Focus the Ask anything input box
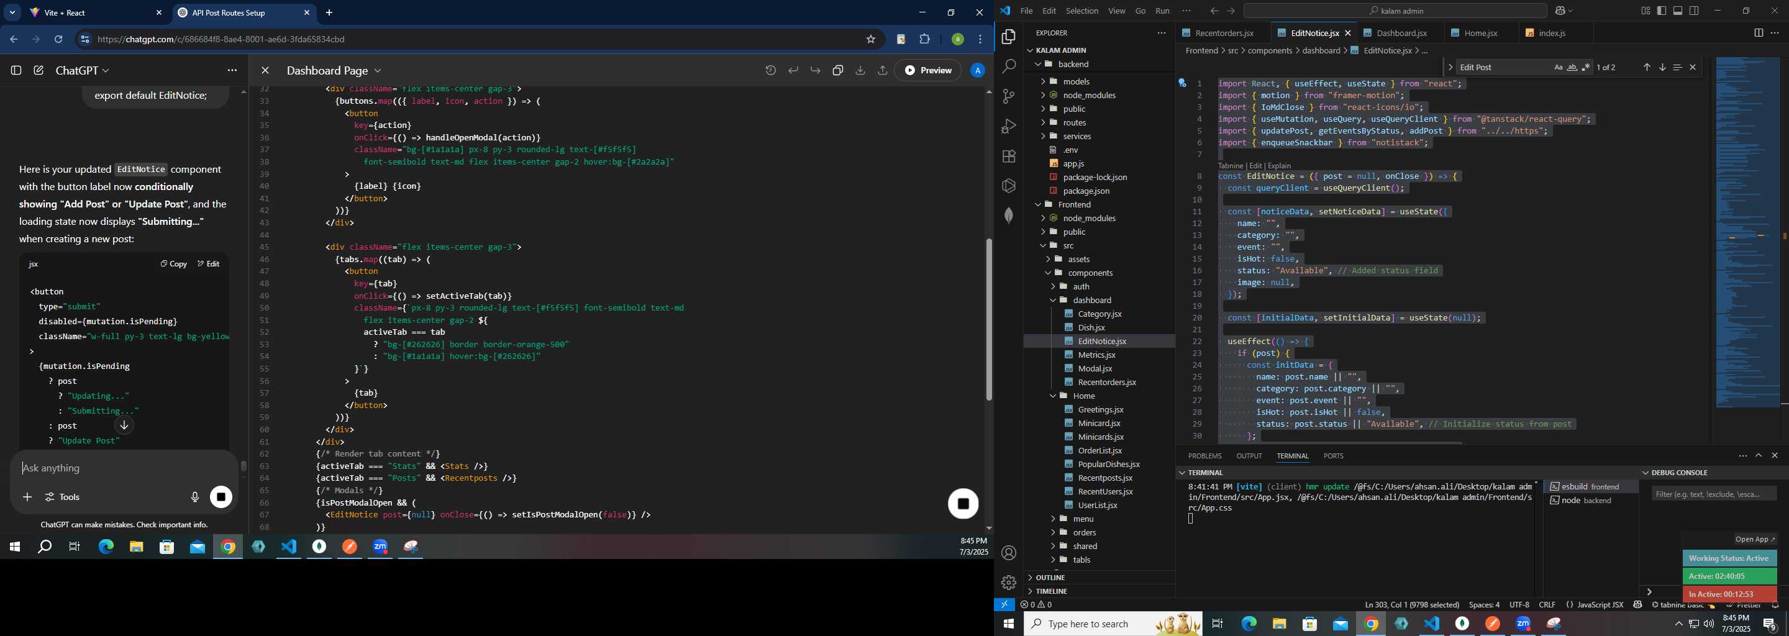1789x636 pixels. [x=125, y=468]
